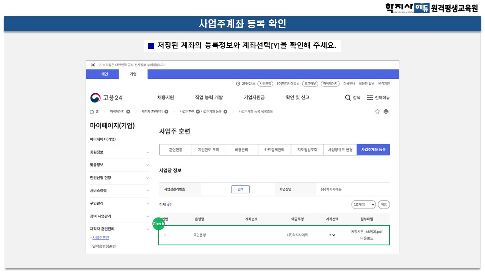
Task: Click the 로그아웃 button
Action: (310, 84)
